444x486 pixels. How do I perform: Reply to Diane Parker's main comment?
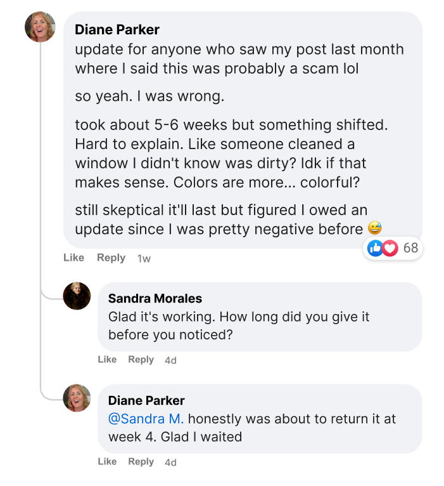(x=111, y=258)
